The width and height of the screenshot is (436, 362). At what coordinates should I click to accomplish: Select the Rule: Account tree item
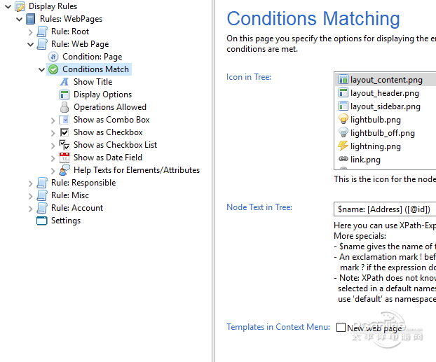click(x=76, y=208)
